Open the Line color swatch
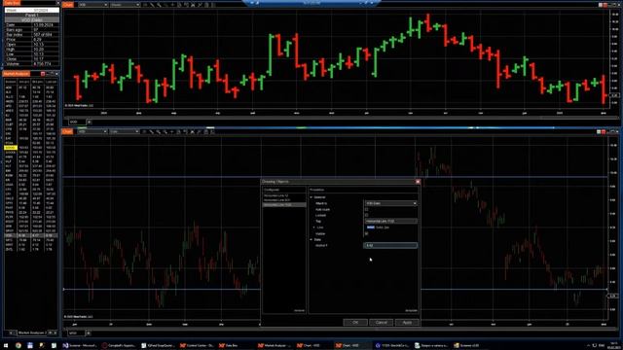The width and height of the screenshot is (623, 350). pos(370,227)
